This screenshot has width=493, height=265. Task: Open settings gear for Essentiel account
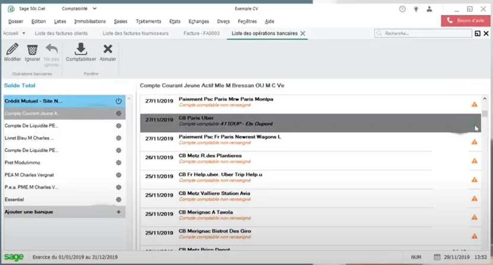(x=119, y=199)
